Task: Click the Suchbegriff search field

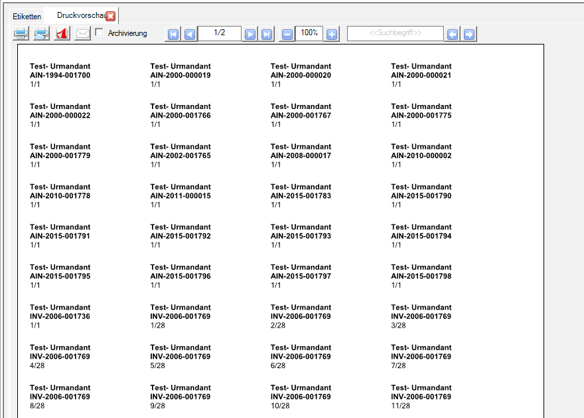Action: tap(395, 33)
